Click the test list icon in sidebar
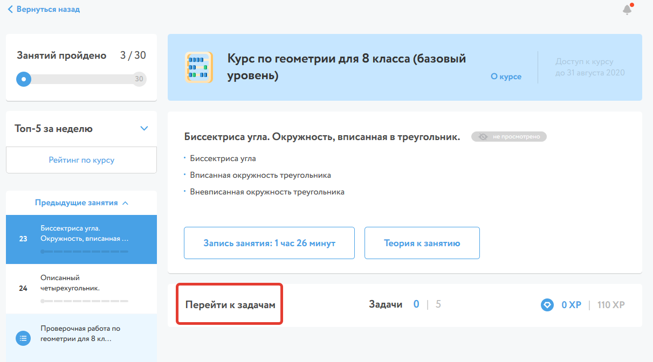This screenshot has height=362, width=653. 23,338
